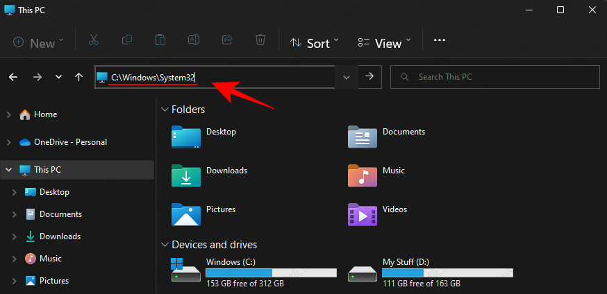This screenshot has height=294, width=607.
Task: Click the Delete trash can icon
Action: coord(260,42)
